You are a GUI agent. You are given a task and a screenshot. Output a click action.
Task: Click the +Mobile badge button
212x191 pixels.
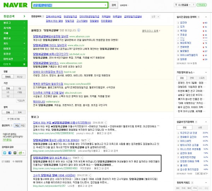click(202, 5)
